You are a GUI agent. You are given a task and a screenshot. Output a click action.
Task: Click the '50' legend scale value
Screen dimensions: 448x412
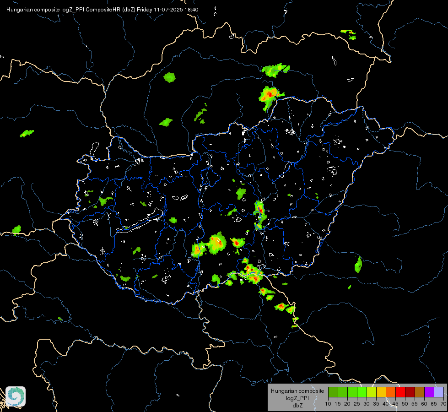[405, 404]
